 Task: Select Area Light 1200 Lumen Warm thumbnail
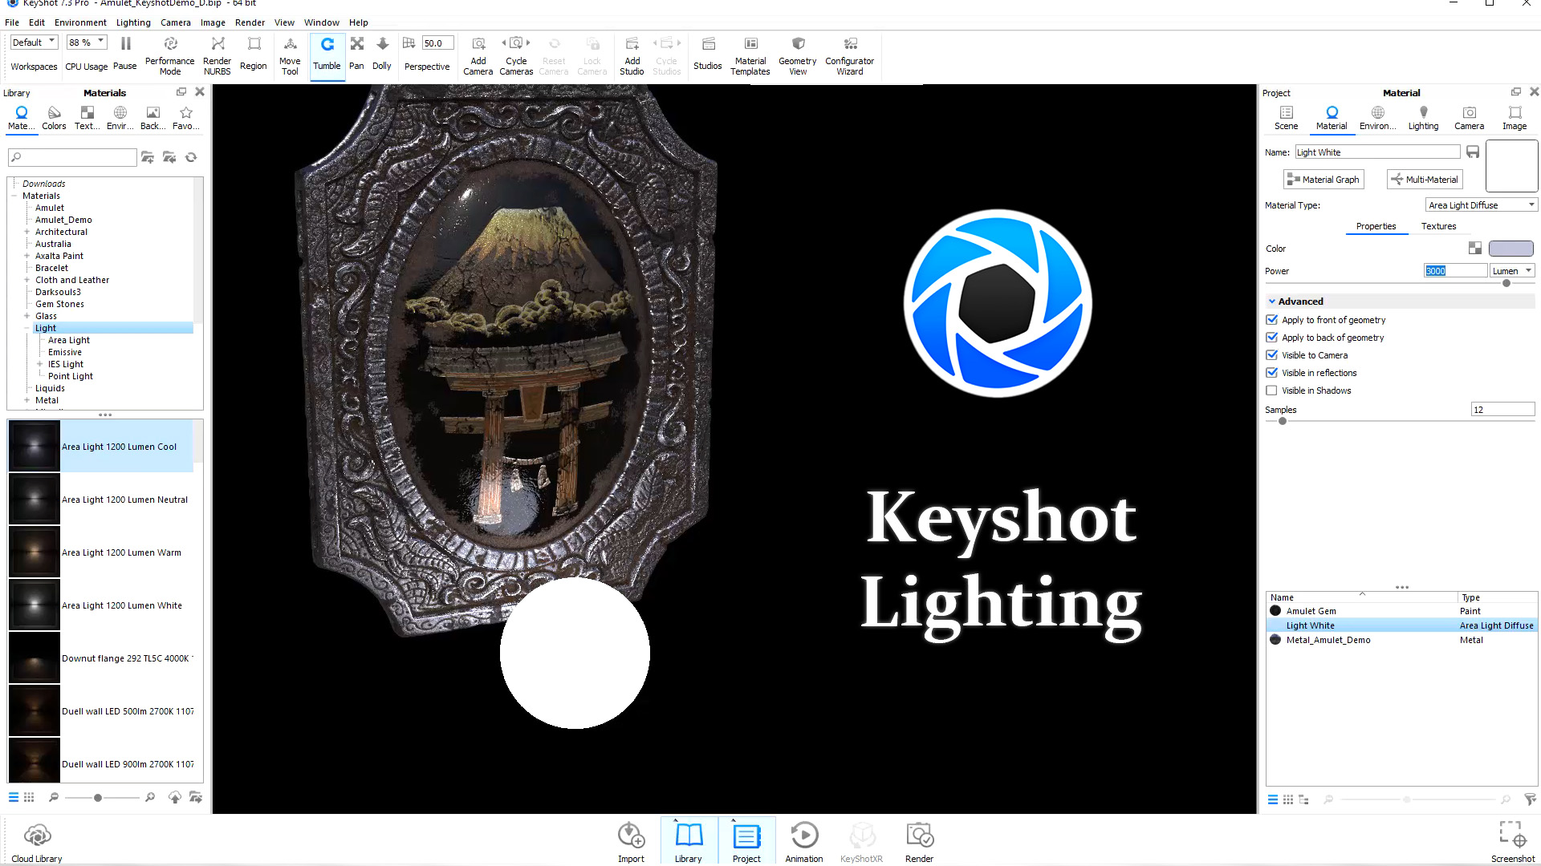[35, 552]
